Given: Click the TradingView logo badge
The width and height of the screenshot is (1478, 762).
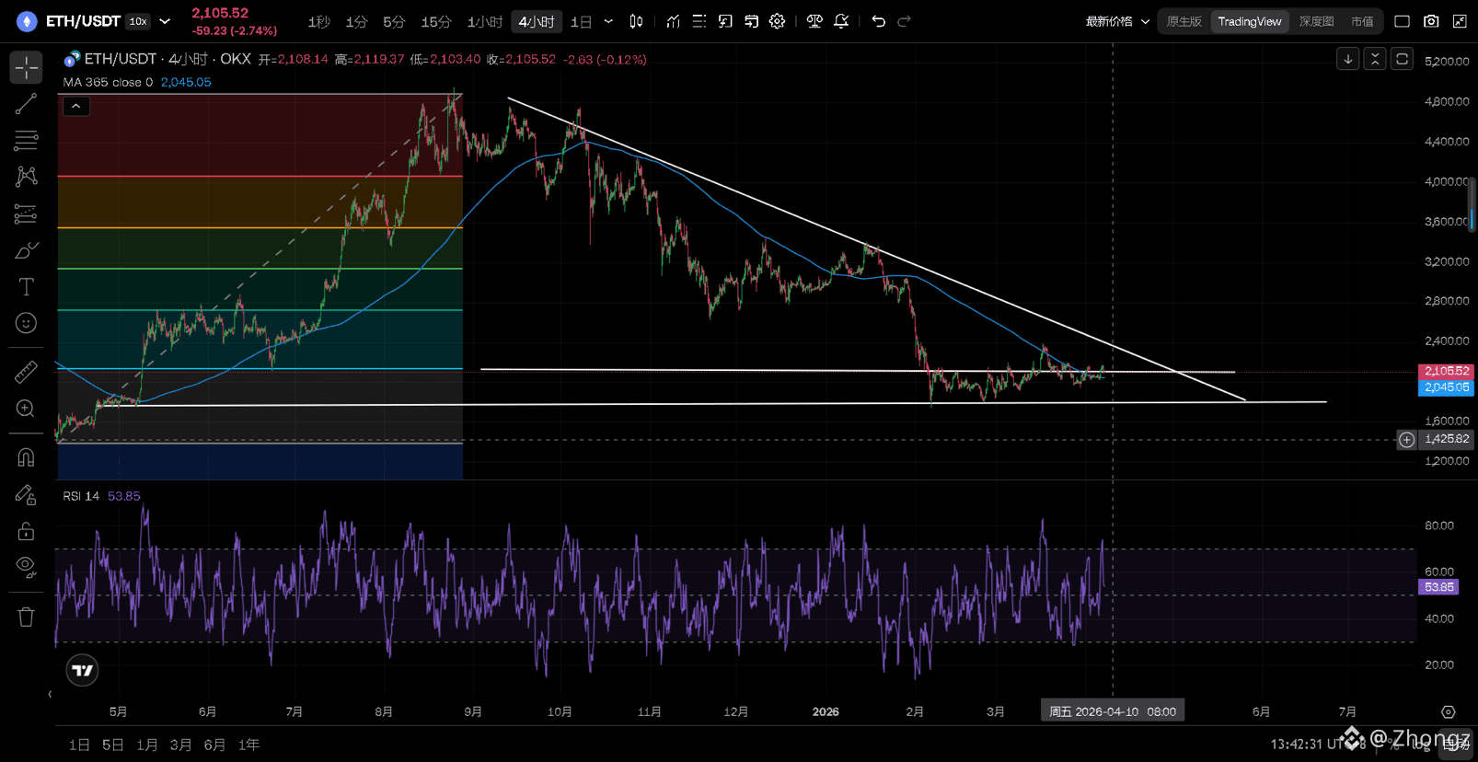Looking at the screenshot, I should pos(82,670).
